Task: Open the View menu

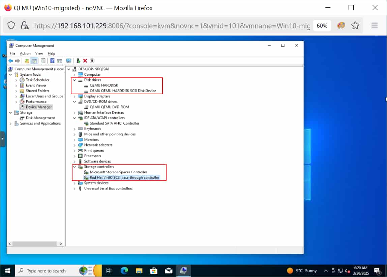Action: coord(39,54)
